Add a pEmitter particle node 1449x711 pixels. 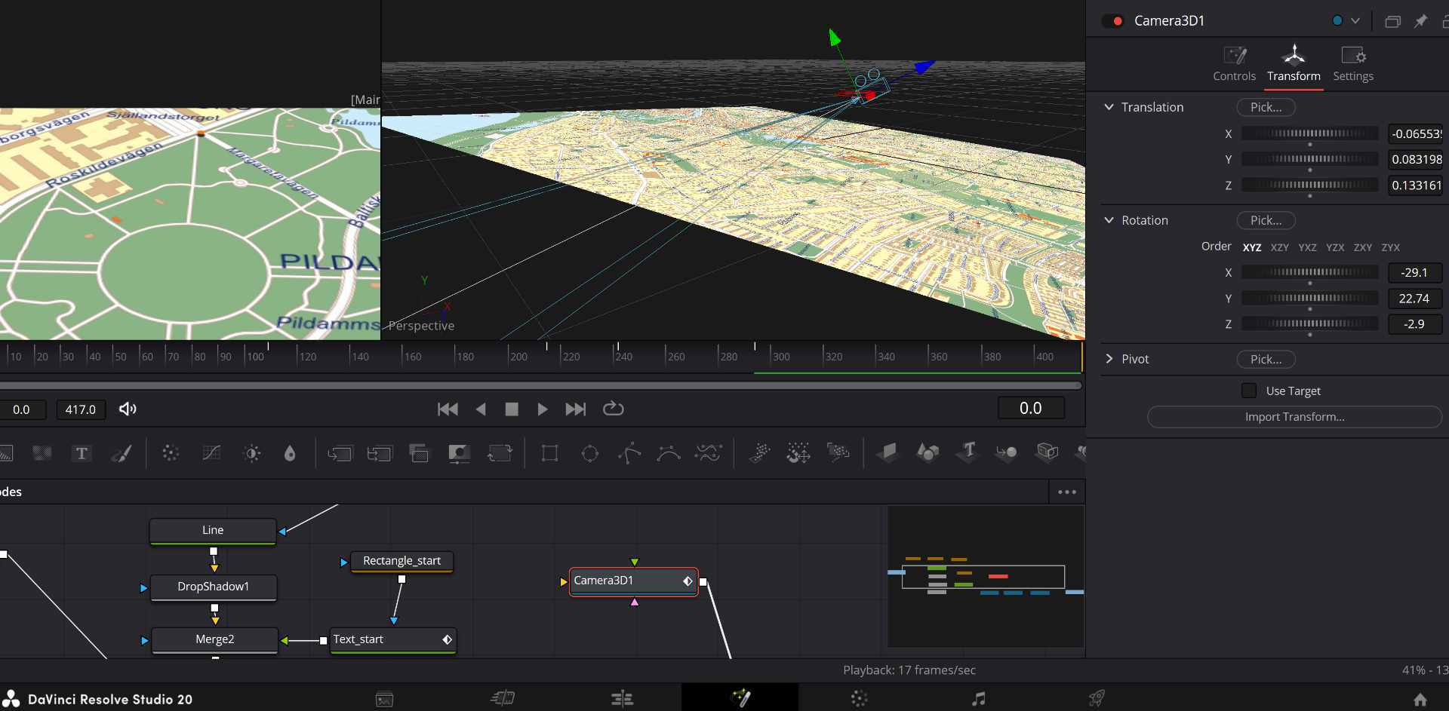(759, 452)
